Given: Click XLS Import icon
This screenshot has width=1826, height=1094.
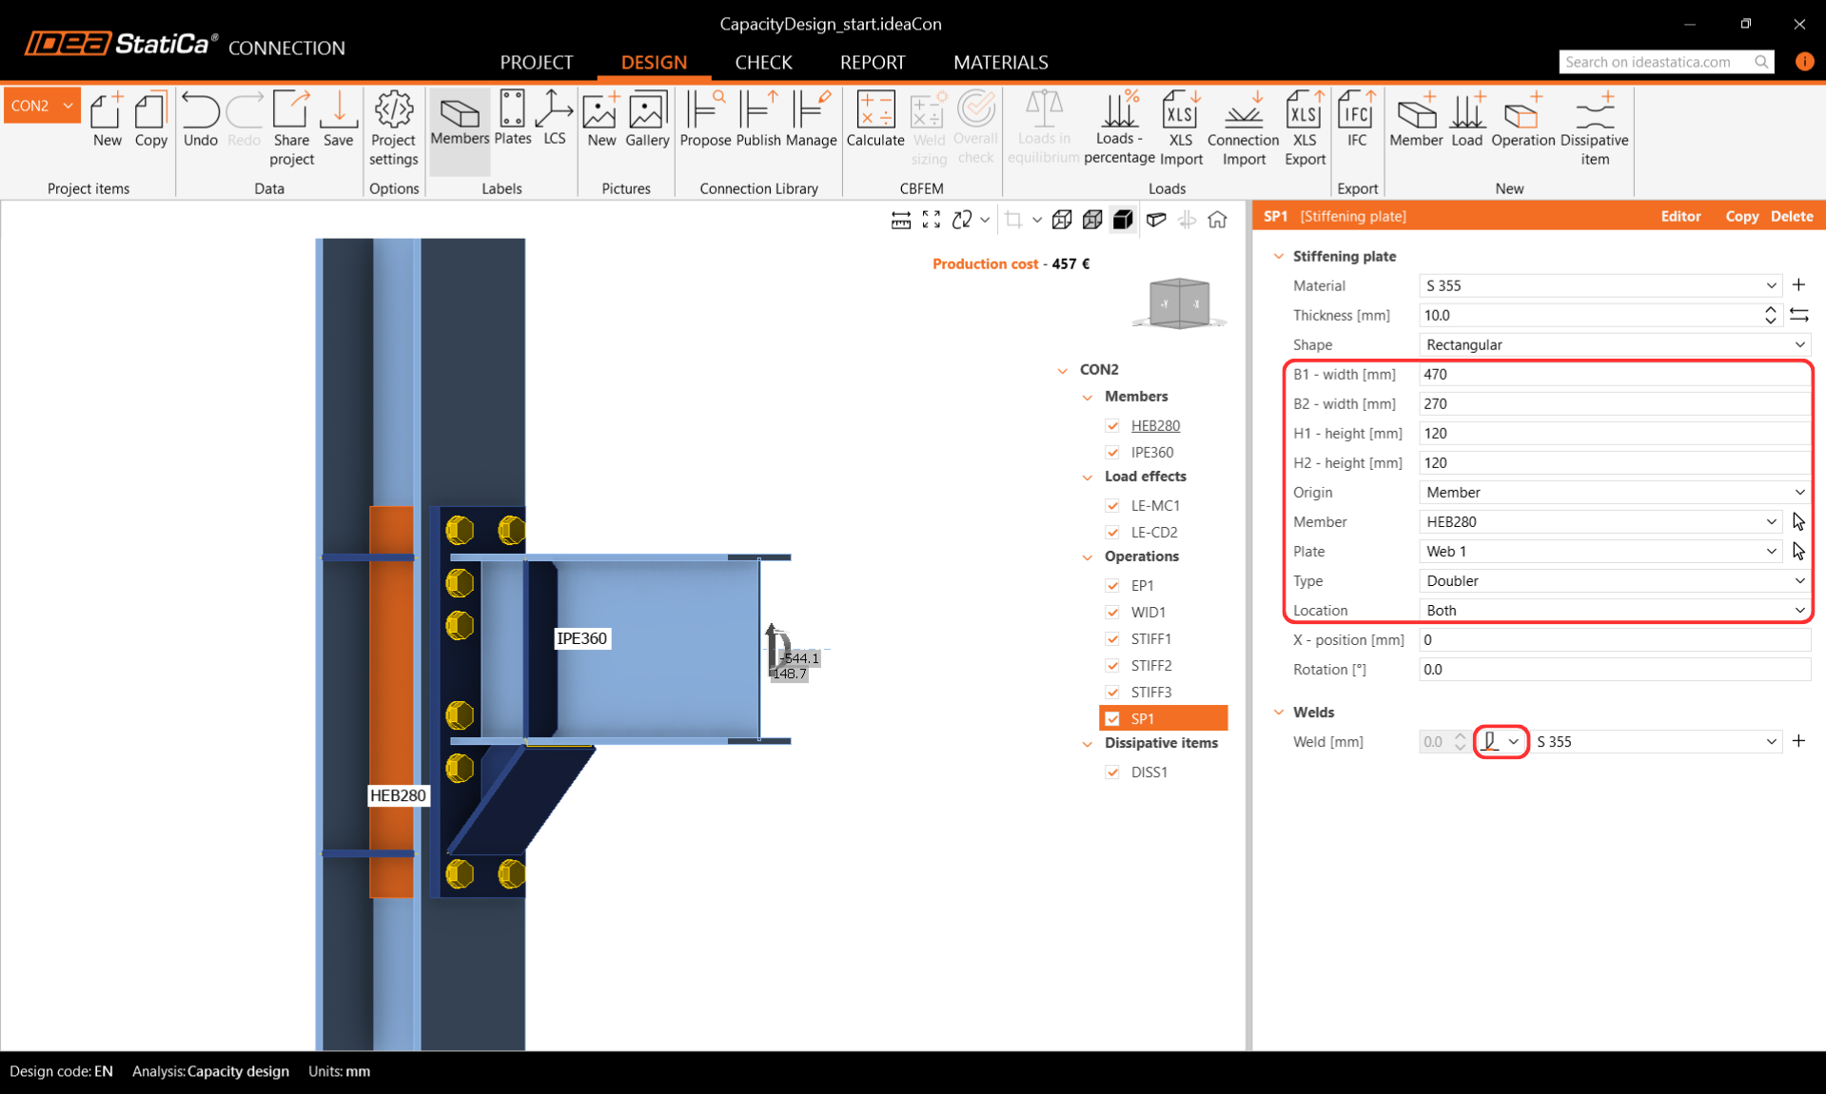Looking at the screenshot, I should click(1181, 128).
